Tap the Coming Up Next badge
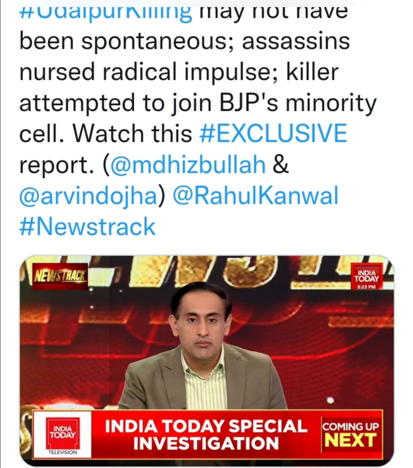The image size is (413, 468). click(x=351, y=435)
